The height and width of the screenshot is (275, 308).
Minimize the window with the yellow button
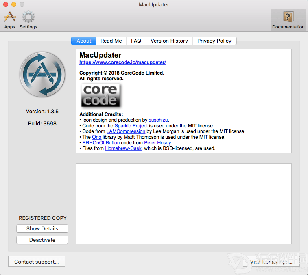coord(14,4)
